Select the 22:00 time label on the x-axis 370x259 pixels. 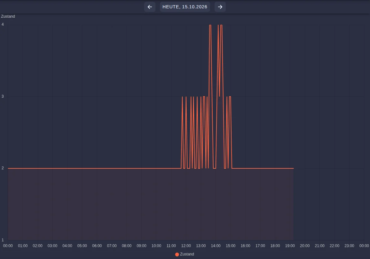335,246
